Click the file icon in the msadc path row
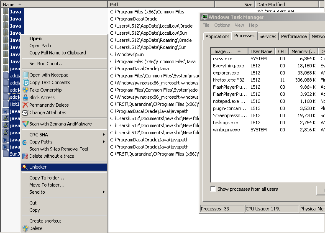325x233 pixels. pyautogui.click(x=6, y=76)
